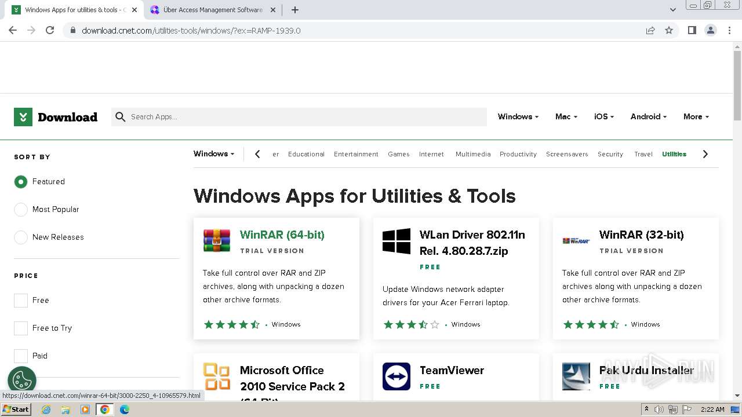
Task: Select the Most Popular sort option
Action: pos(21,210)
